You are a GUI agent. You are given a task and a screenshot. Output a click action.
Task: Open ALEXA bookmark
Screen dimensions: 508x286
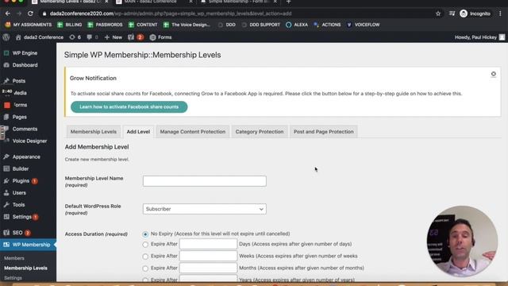tap(297, 25)
